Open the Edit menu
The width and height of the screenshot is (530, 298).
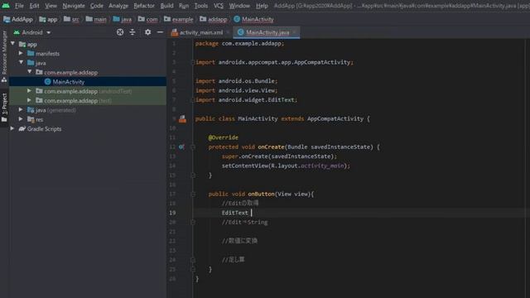pyautogui.click(x=34, y=6)
